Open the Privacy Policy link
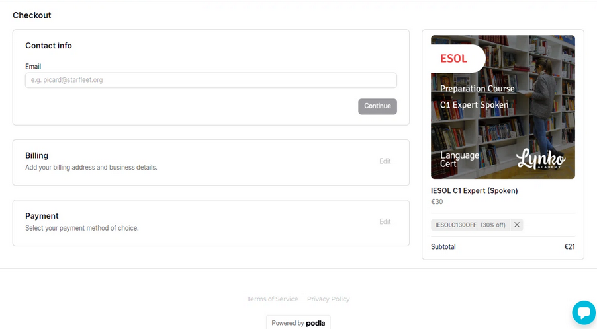 pos(328,299)
